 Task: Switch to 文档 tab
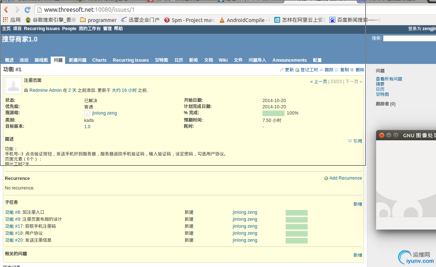tap(208, 60)
